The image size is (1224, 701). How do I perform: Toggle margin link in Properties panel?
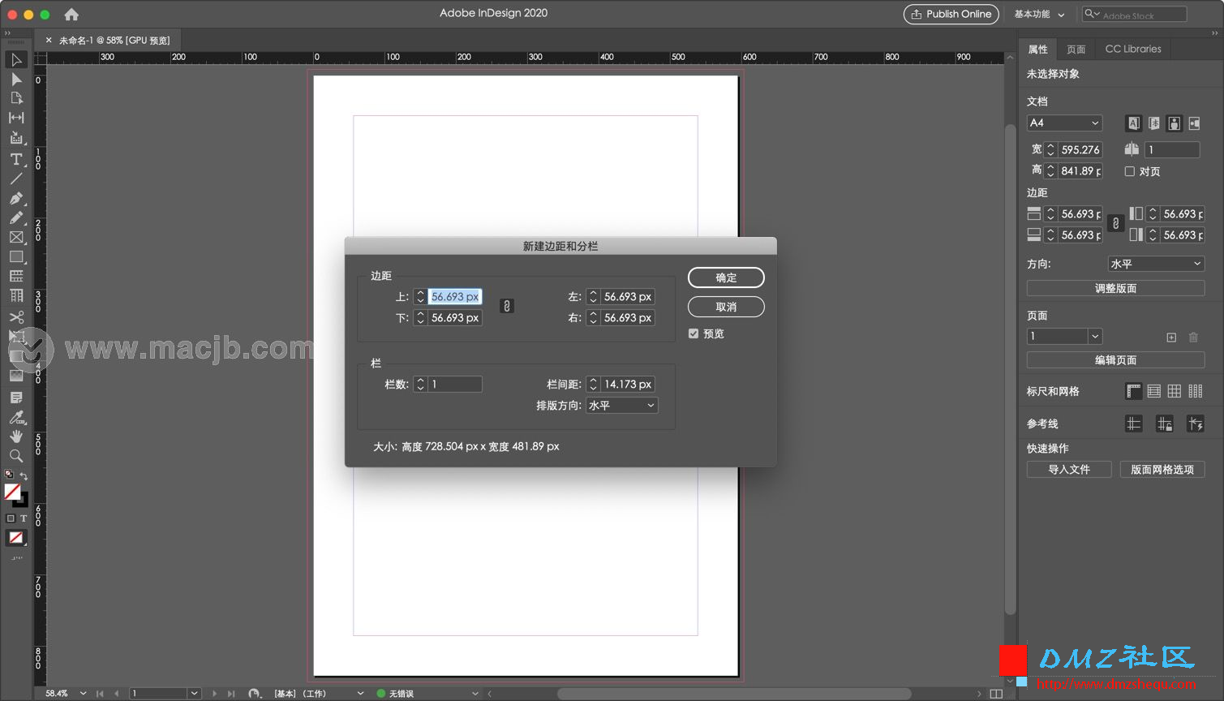(1116, 224)
